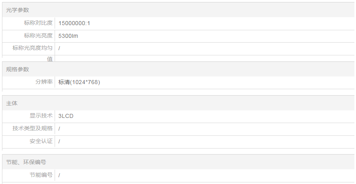
Task: Select the 分辨率 label
Action: click(x=44, y=82)
